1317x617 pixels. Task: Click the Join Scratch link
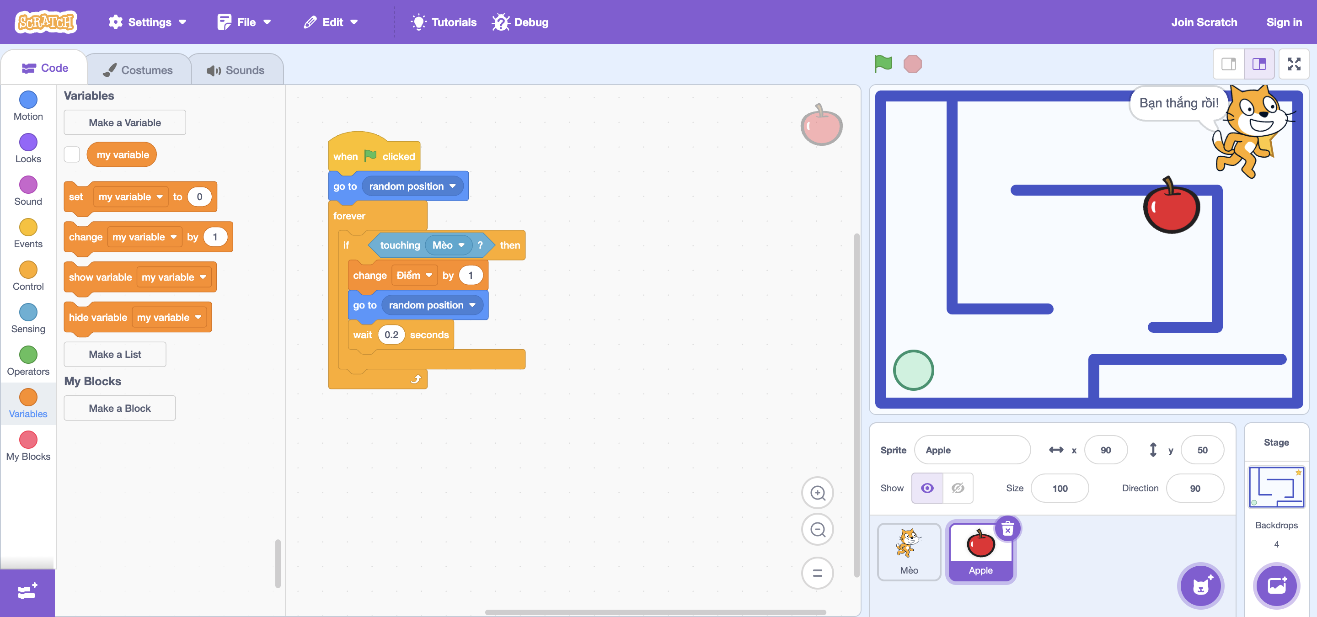point(1204,22)
